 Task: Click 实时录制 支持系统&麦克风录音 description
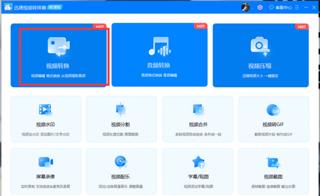tap(45, 187)
